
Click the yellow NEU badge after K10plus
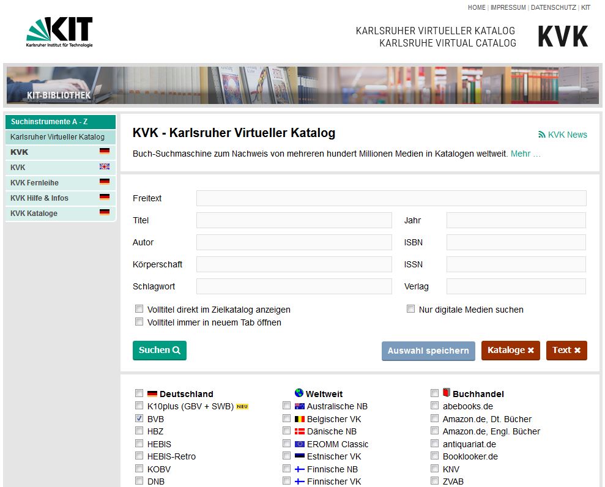click(x=242, y=406)
